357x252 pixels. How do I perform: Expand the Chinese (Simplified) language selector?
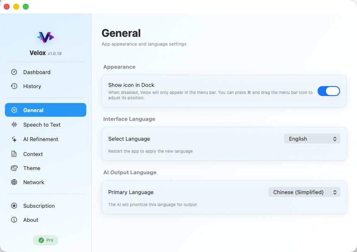pos(304,192)
